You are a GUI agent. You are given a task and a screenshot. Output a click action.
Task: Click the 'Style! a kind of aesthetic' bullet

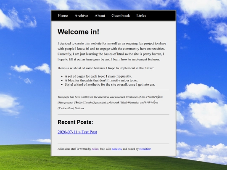[110, 84]
